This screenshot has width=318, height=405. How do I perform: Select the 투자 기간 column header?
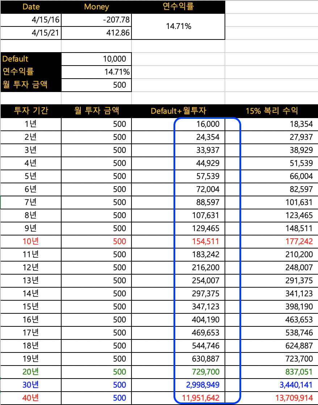pos(31,111)
